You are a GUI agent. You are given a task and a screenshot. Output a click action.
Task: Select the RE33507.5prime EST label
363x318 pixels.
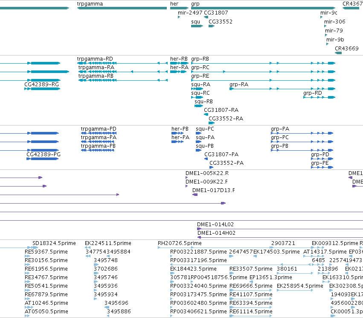251,269
